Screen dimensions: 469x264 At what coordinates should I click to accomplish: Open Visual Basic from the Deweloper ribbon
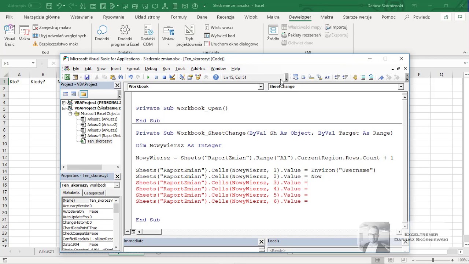click(x=10, y=36)
